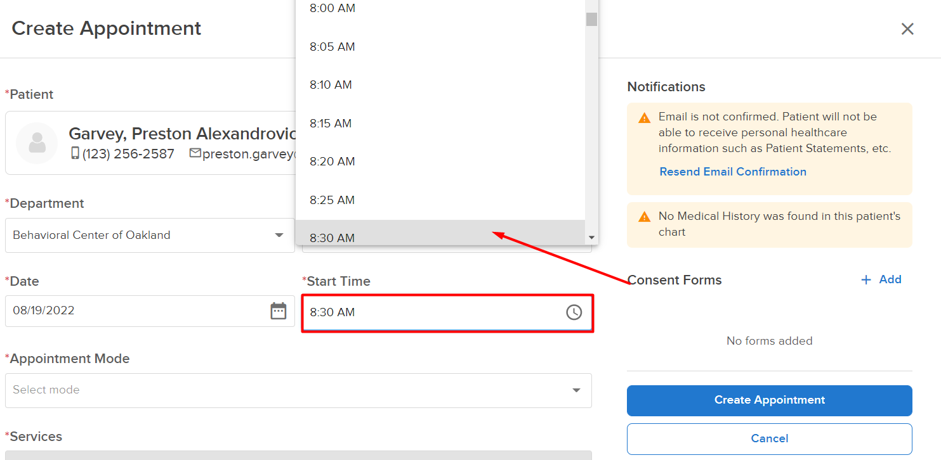
Task: Open the Appointment Mode dropdown
Action: (298, 390)
